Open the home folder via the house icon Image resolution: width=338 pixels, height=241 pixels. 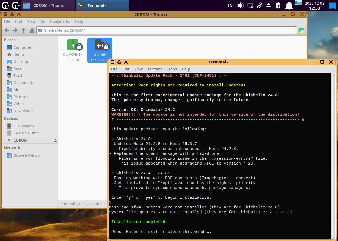point(32,30)
